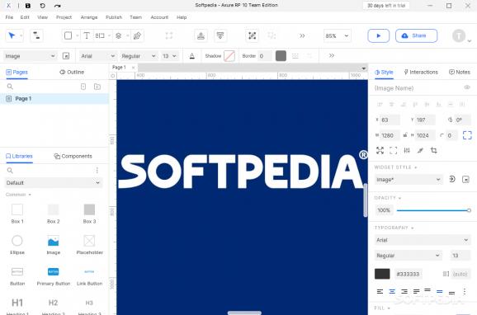Open Regular font style dropdown toolbar
This screenshot has height=315, width=477.
[139, 56]
